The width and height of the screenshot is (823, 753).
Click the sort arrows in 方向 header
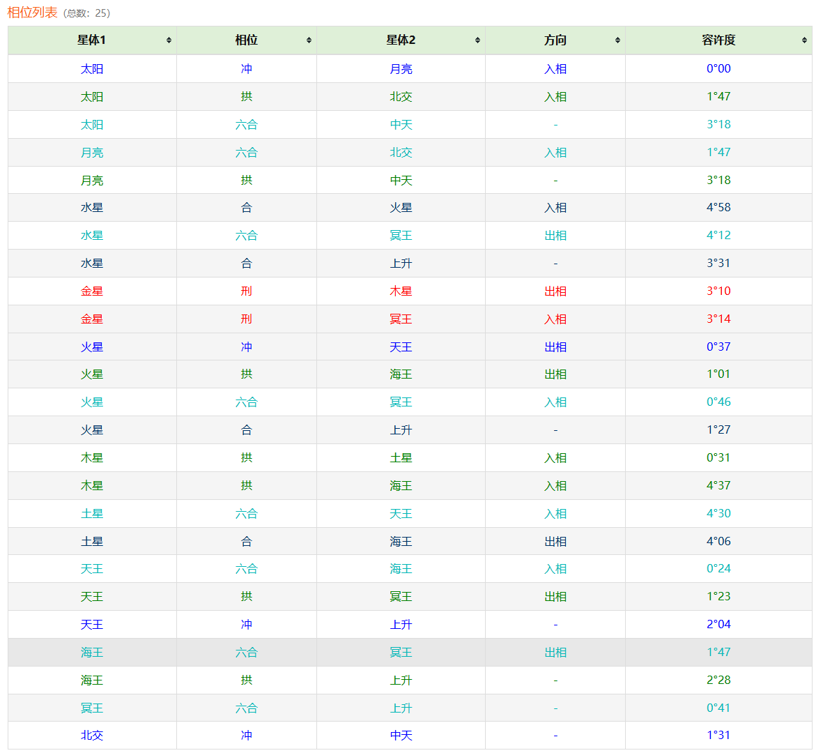[x=617, y=40]
